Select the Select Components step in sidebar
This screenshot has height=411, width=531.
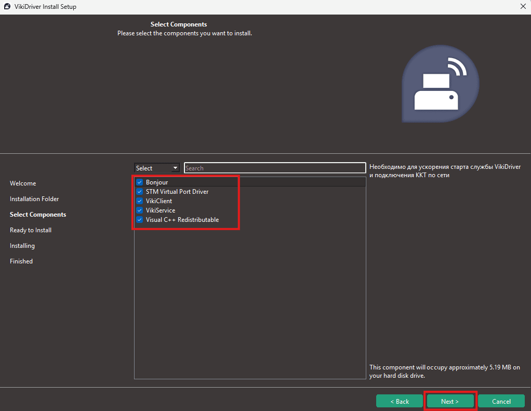coord(38,214)
